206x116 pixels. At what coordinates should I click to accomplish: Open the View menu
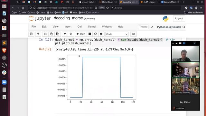click(x=56, y=27)
